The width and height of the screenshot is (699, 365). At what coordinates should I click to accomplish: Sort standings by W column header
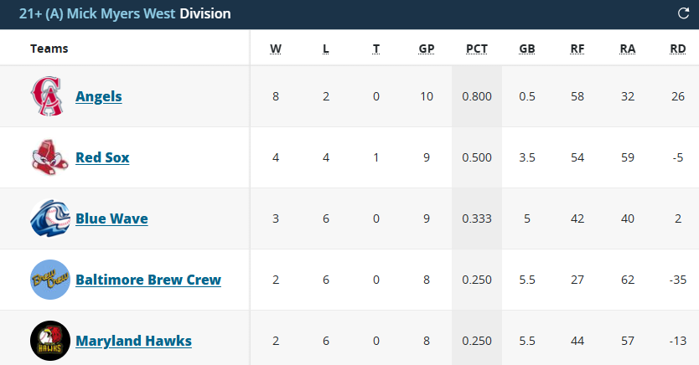pyautogui.click(x=276, y=49)
